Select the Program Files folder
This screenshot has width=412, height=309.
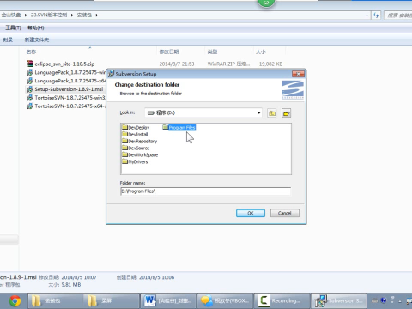(179, 127)
